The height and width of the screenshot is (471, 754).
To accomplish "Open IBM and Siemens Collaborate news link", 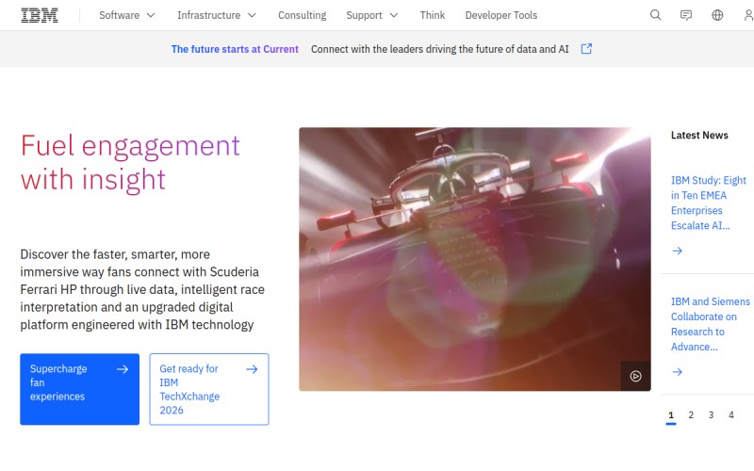I will tap(711, 324).
